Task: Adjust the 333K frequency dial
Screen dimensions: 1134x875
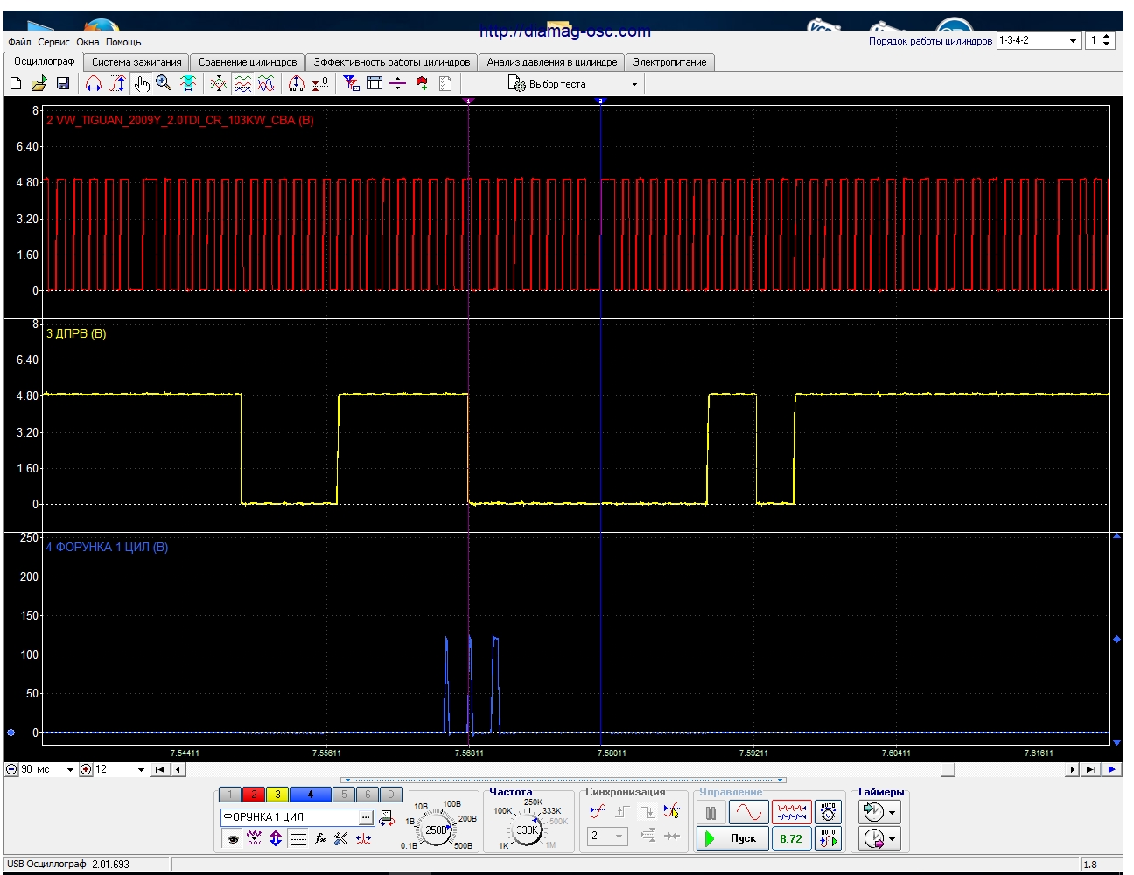Action: pyautogui.click(x=527, y=829)
